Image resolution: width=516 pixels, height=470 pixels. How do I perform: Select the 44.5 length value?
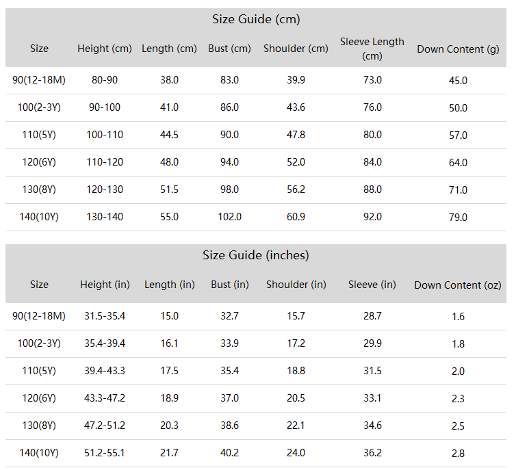click(169, 135)
